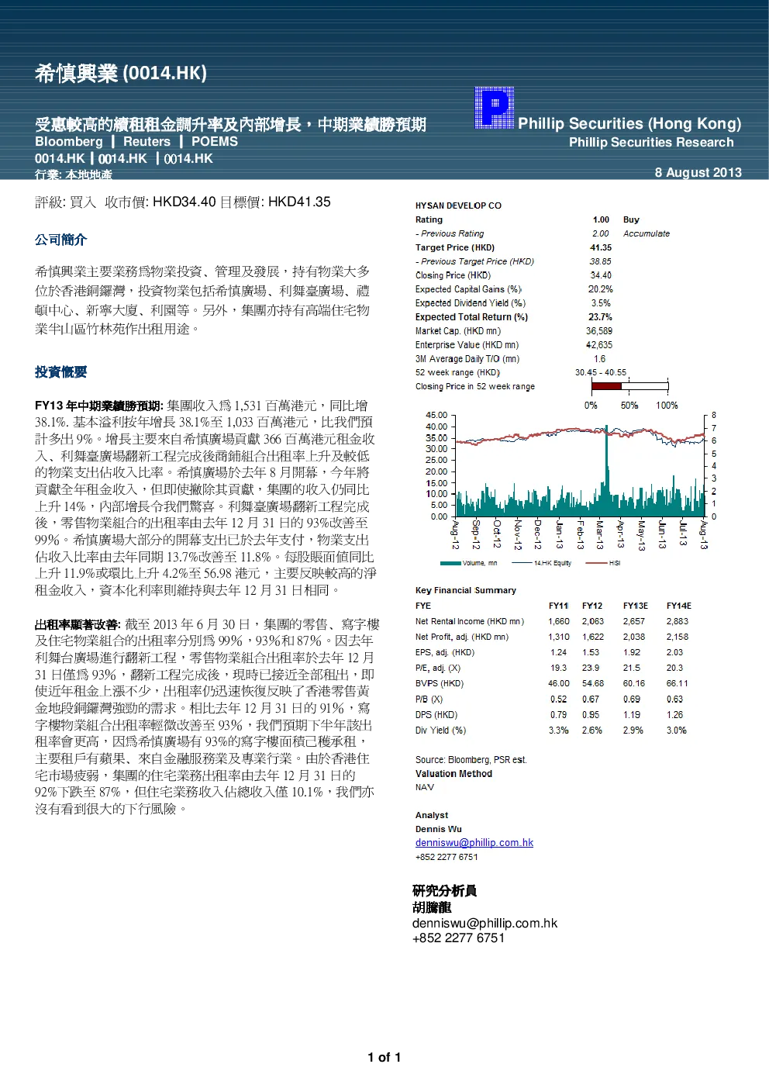
Task: Click the Rating value 'Buy'
Action: 631,219
